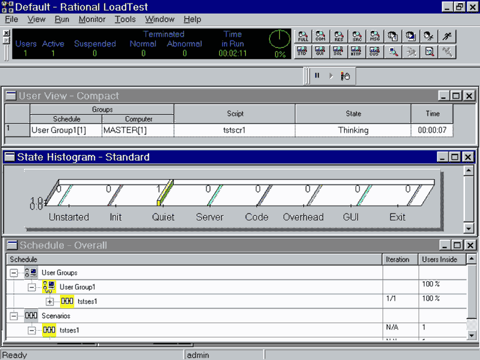Click the user-with-computer toolbar icon

coord(411,37)
